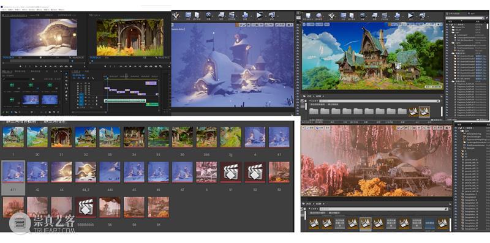490x243 pixels.
Task: Click Modes icon in snow-scene Unreal toolbar
Action: pos(176,15)
